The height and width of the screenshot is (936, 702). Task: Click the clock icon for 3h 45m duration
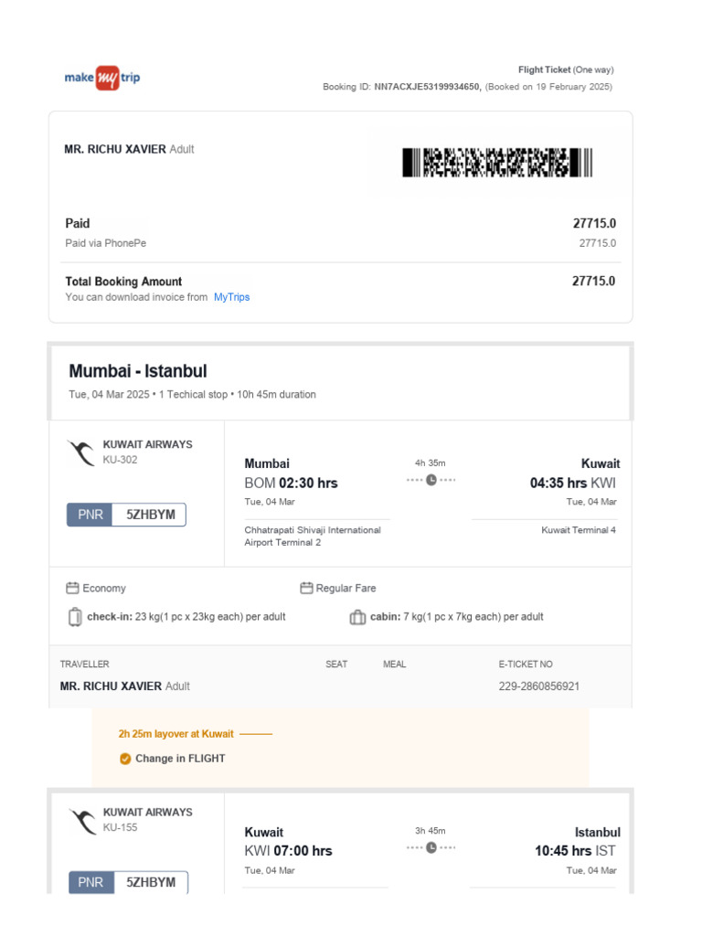(431, 847)
